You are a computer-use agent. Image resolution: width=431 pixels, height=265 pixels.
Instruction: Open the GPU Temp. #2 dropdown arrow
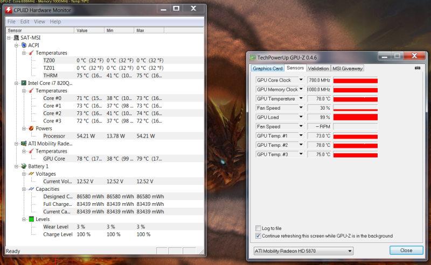[x=301, y=145]
